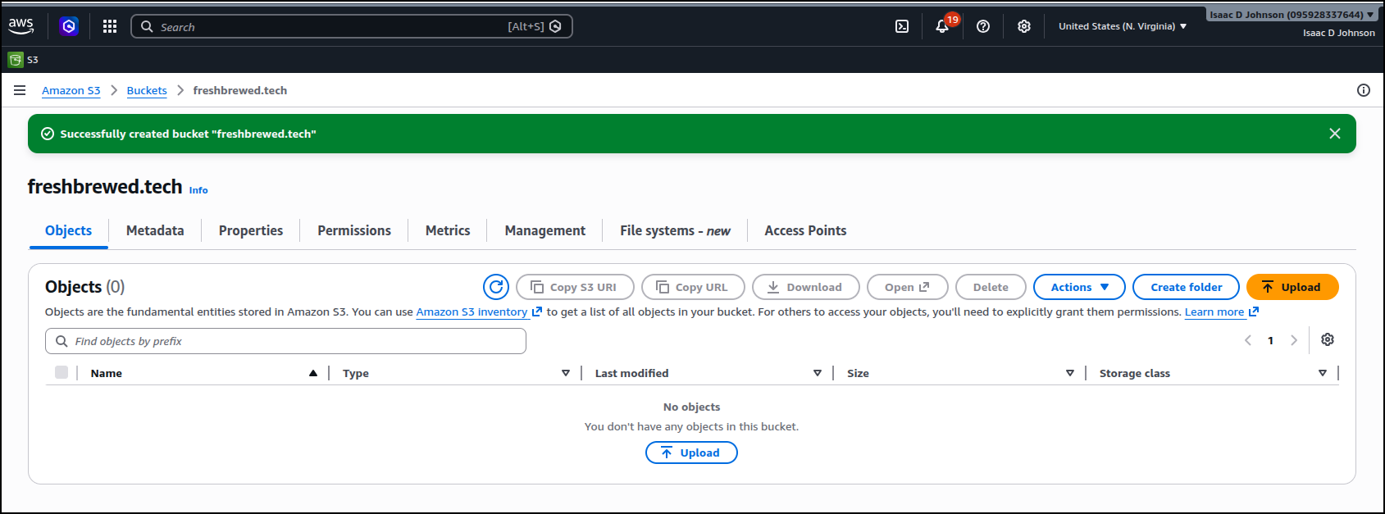Go to previous page arrow
This screenshot has height=514, width=1385.
1248,340
